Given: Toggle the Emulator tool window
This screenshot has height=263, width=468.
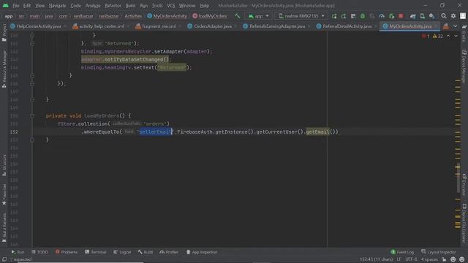Looking at the screenshot, I should coord(464,185).
